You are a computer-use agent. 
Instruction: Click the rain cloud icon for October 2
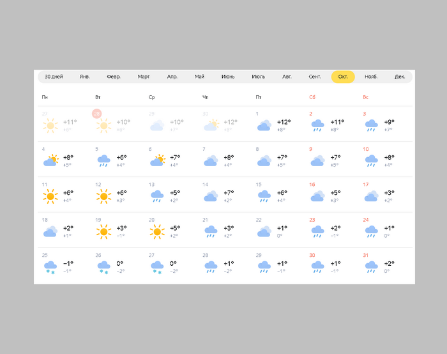tap(317, 126)
